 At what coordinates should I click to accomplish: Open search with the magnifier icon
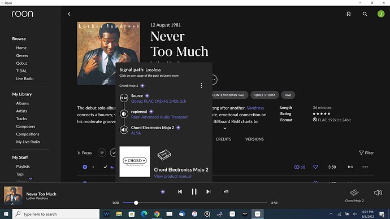[x=365, y=14]
